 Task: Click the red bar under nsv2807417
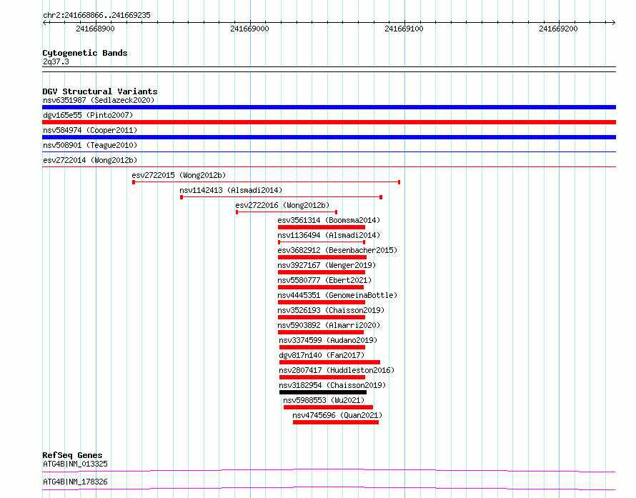click(322, 377)
